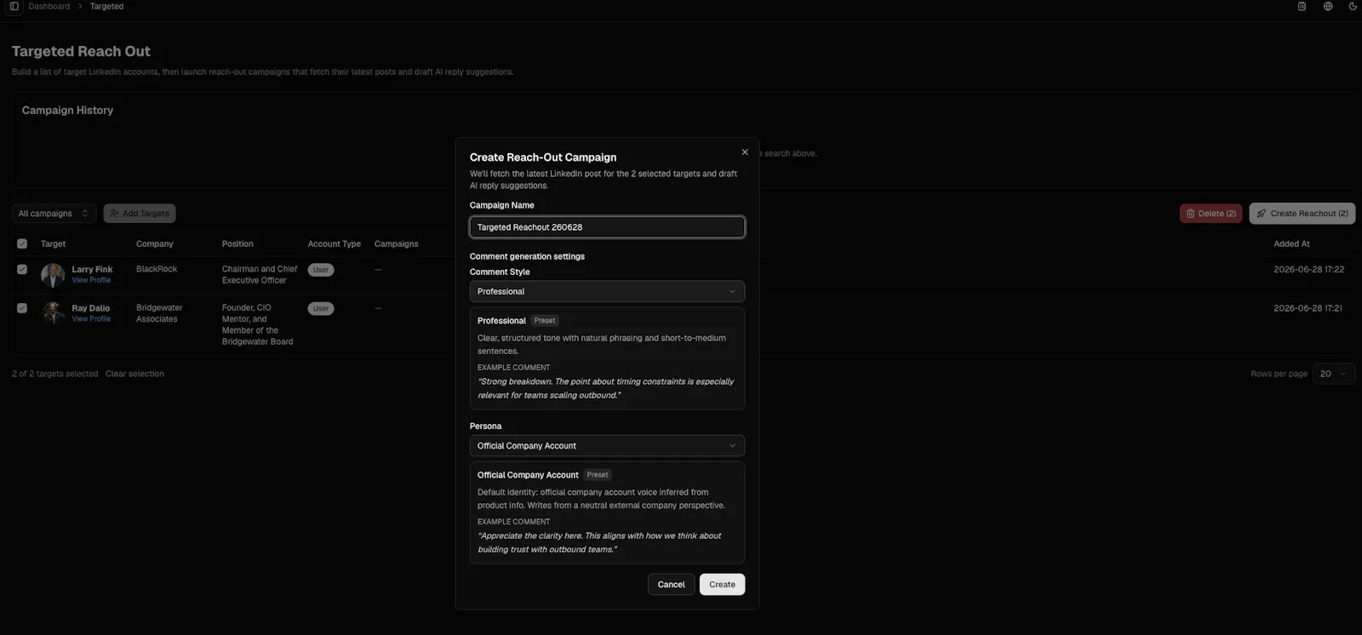The image size is (1362, 635).
Task: Open the clipboard list icon in top bar
Action: click(1302, 6)
